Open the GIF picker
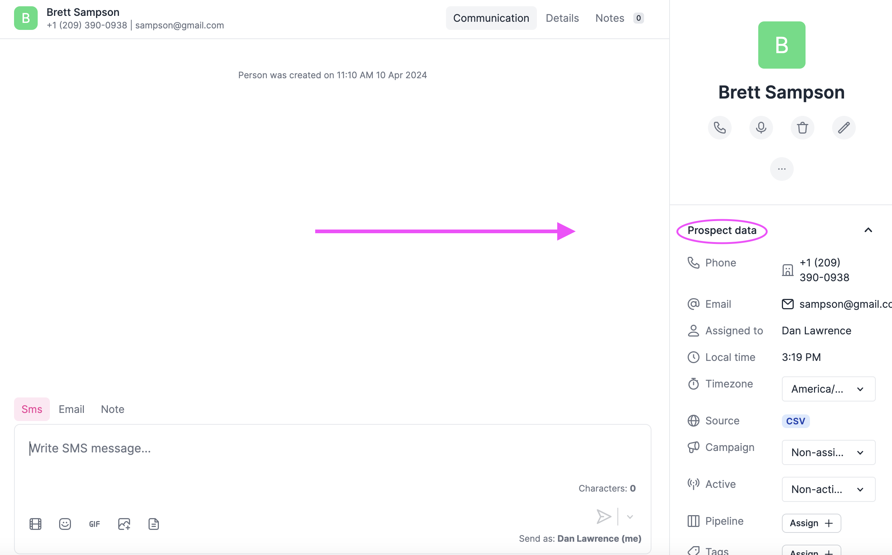 click(94, 524)
